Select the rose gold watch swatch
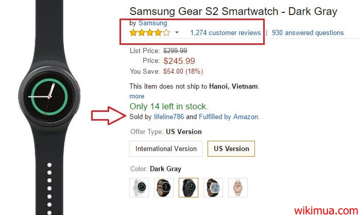 tap(238, 188)
